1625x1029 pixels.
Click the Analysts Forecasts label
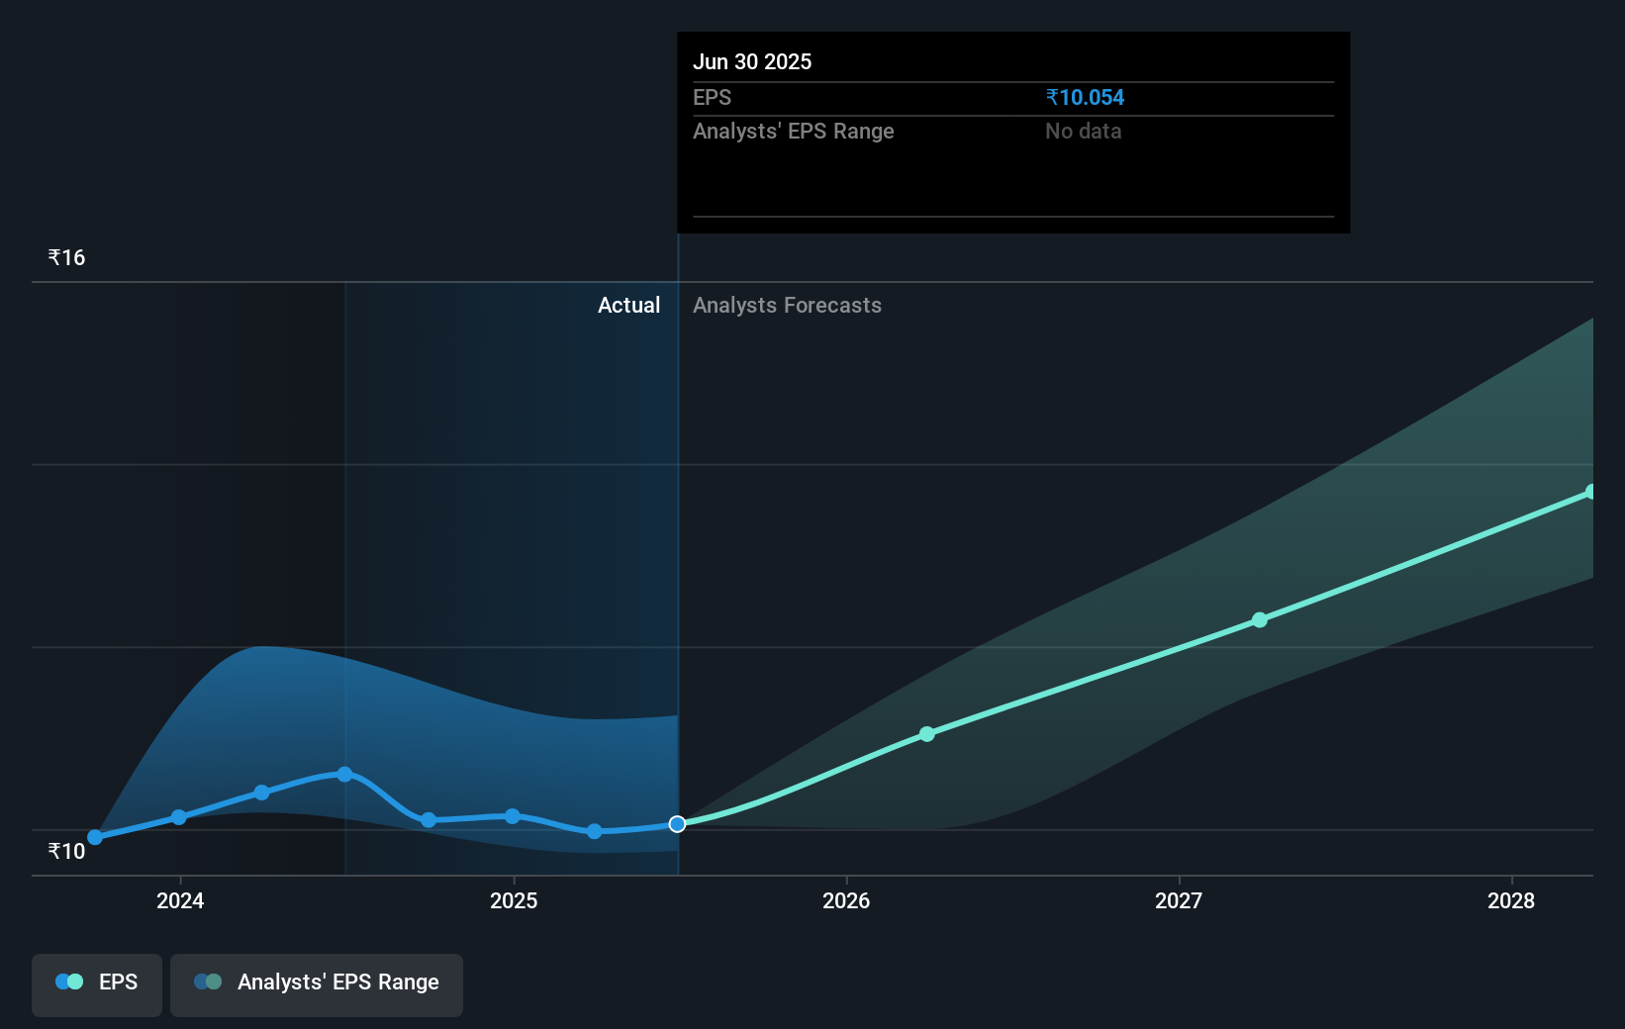(x=787, y=305)
